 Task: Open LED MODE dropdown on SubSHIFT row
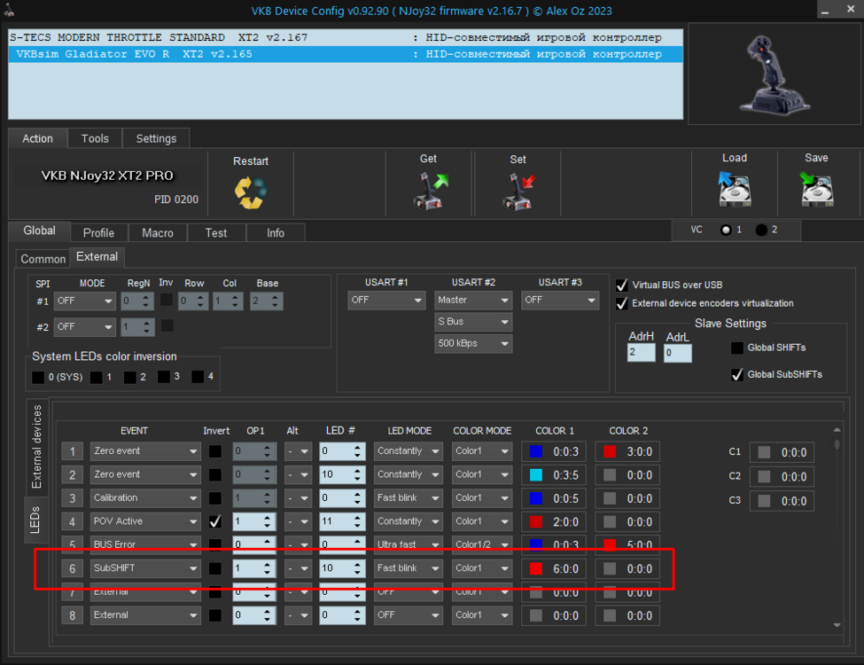409,568
